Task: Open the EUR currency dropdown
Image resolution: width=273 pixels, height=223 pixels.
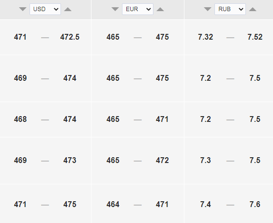Action: [x=138, y=9]
